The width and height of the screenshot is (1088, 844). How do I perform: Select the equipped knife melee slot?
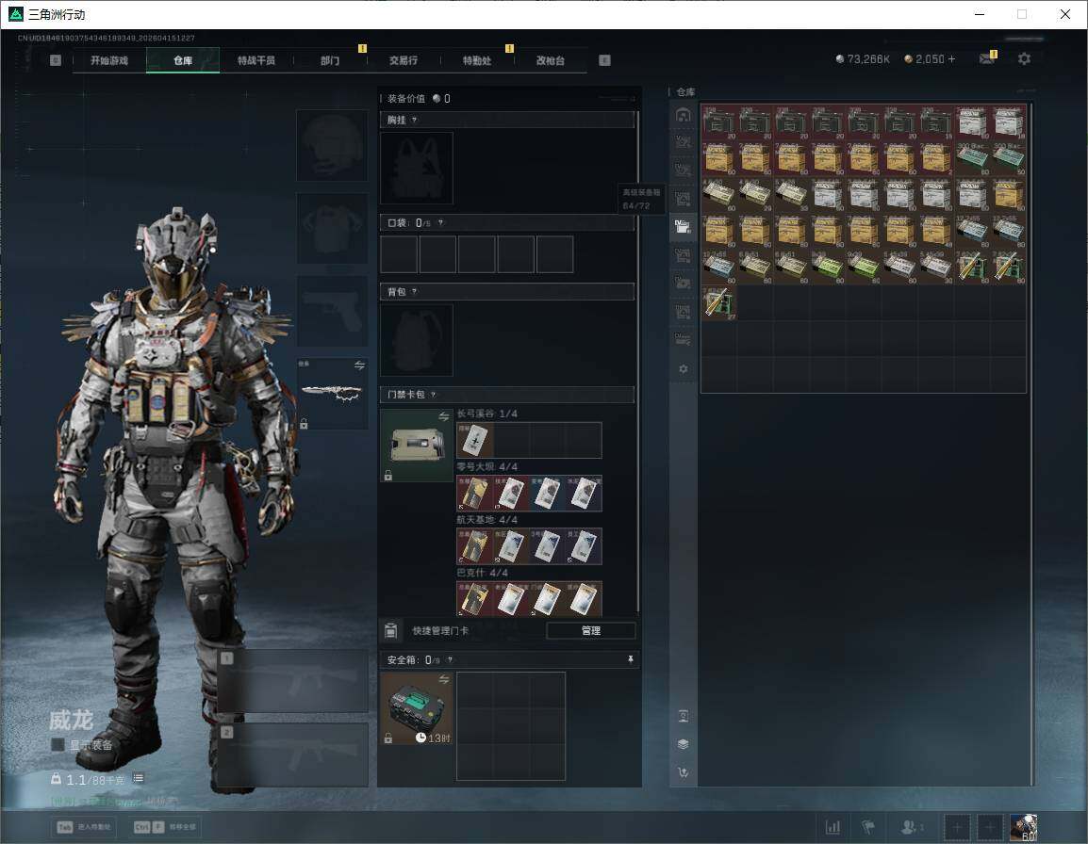[x=333, y=393]
